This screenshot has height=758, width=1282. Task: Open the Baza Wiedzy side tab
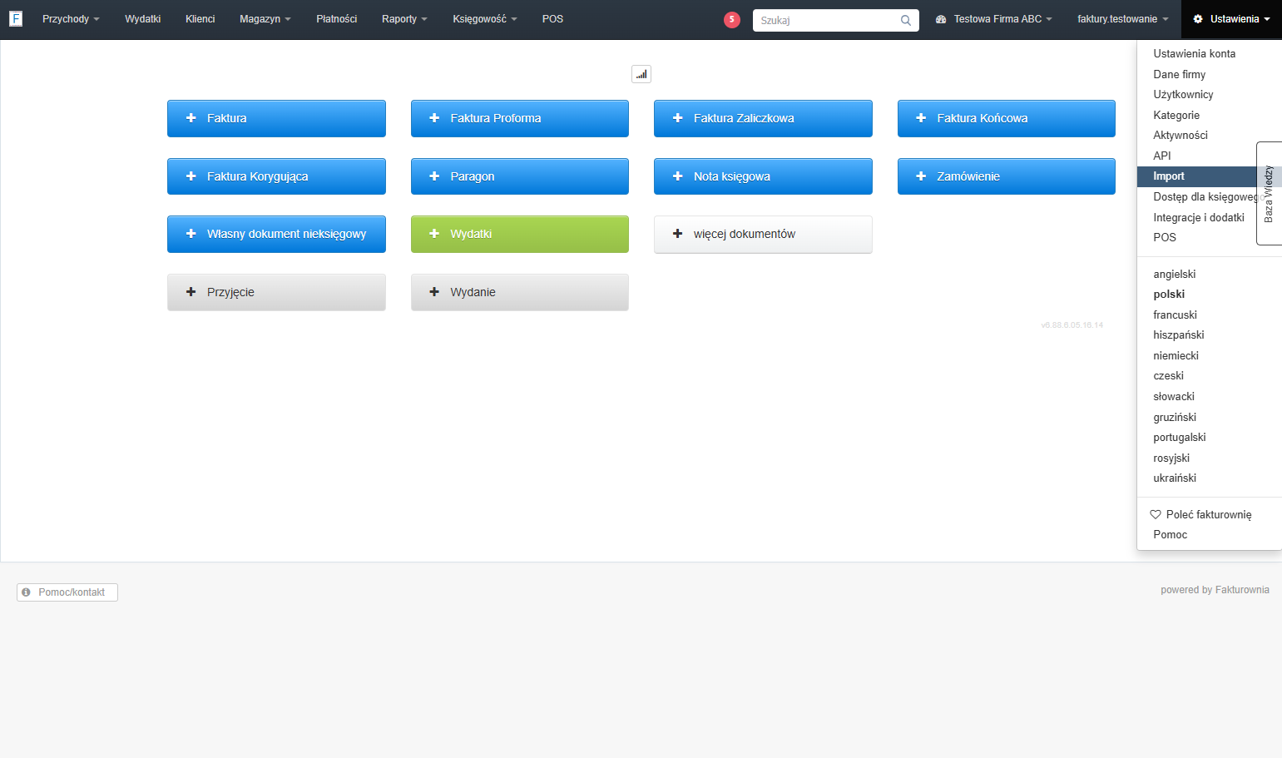click(1269, 193)
